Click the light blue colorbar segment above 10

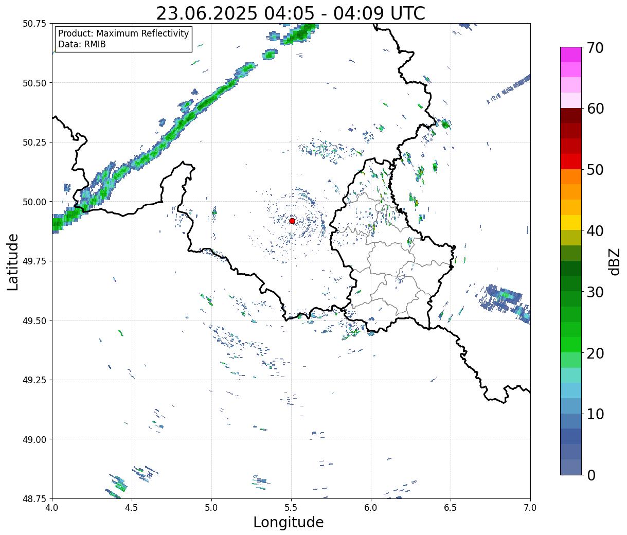(571, 405)
